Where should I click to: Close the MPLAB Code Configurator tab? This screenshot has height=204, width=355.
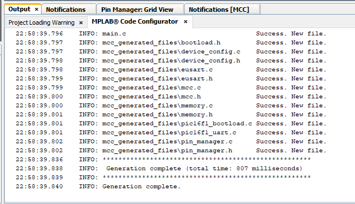click(186, 22)
